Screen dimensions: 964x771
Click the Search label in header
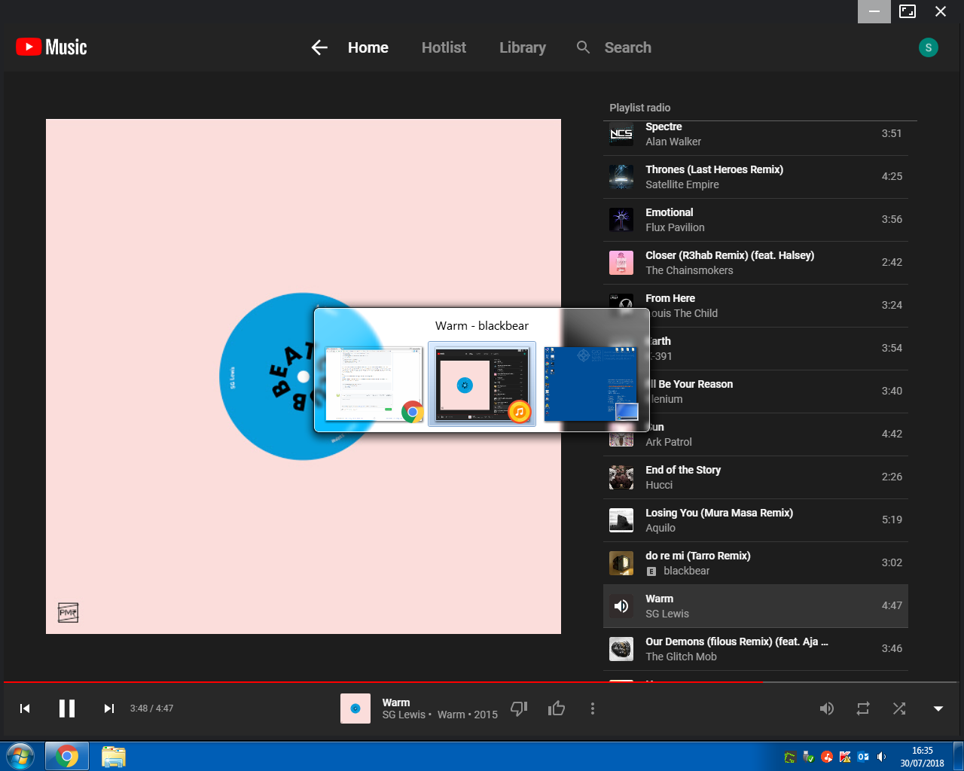click(628, 47)
